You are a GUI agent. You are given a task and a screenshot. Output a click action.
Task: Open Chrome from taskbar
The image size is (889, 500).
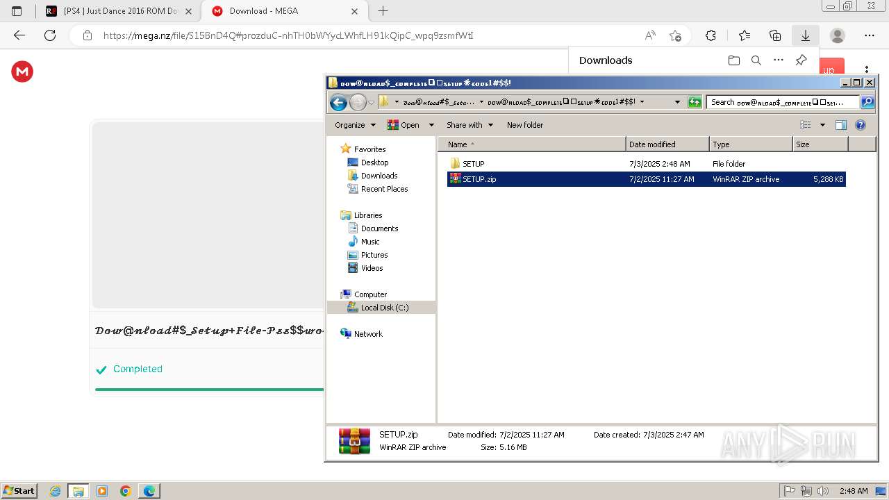tap(126, 491)
